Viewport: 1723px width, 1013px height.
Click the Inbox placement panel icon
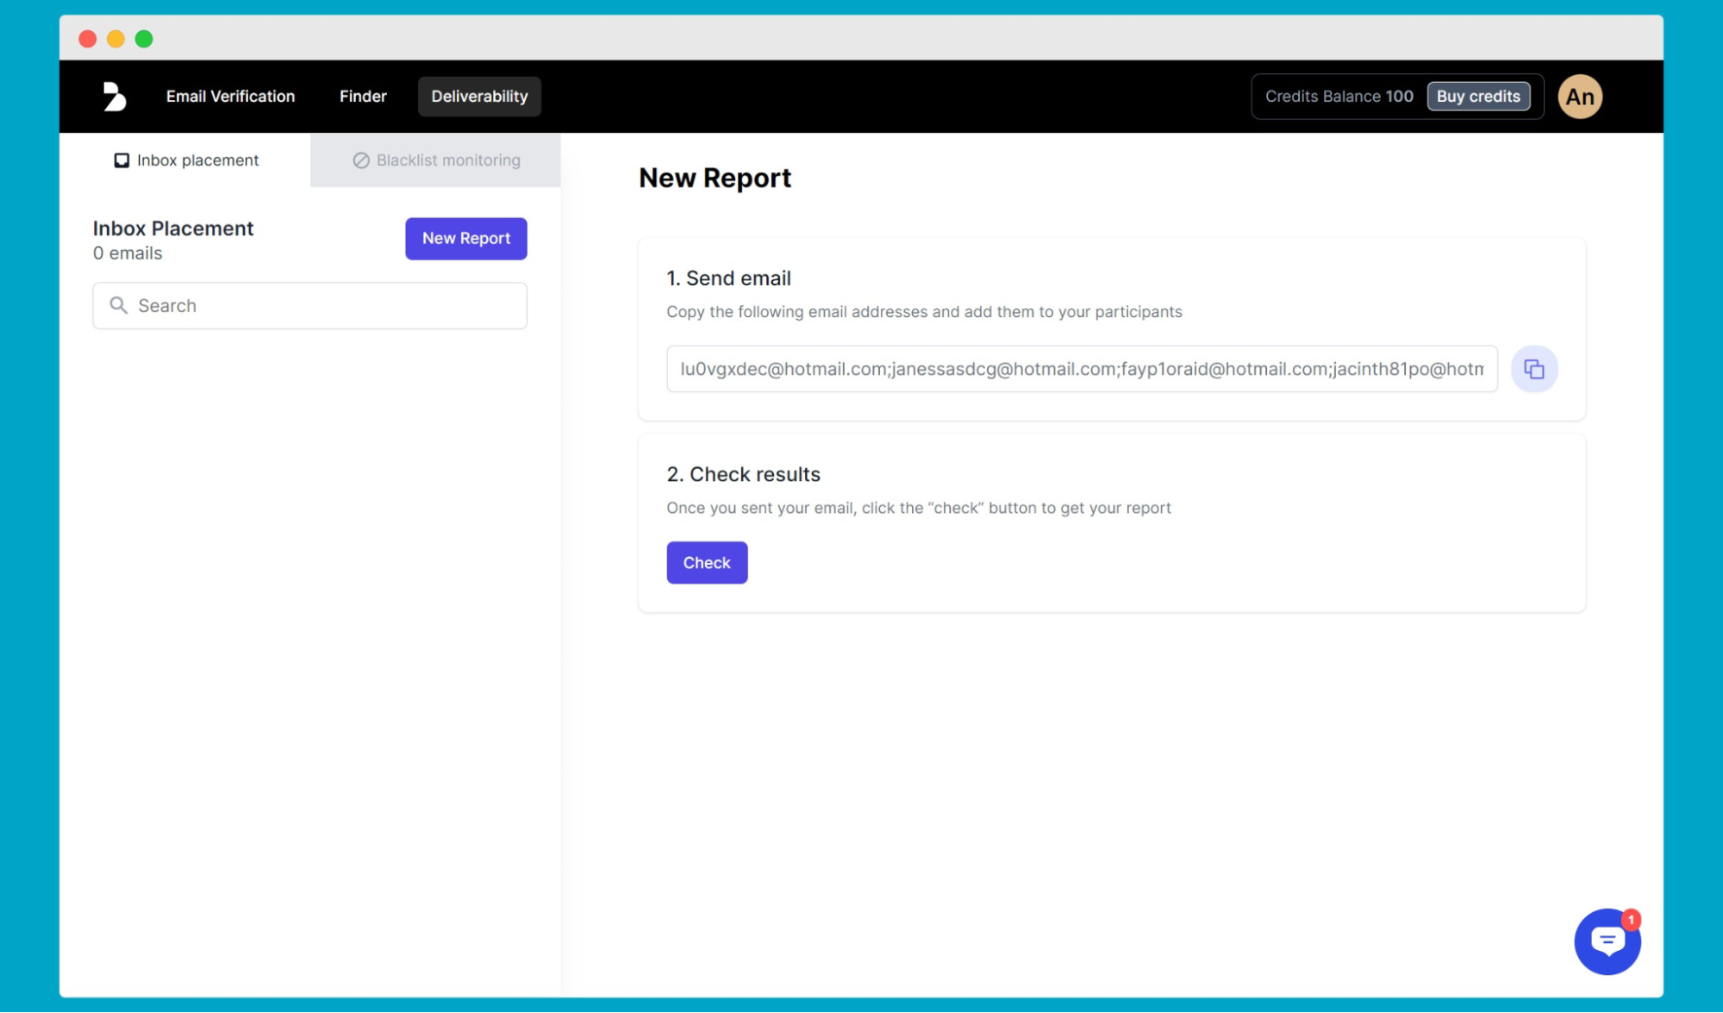[121, 159]
